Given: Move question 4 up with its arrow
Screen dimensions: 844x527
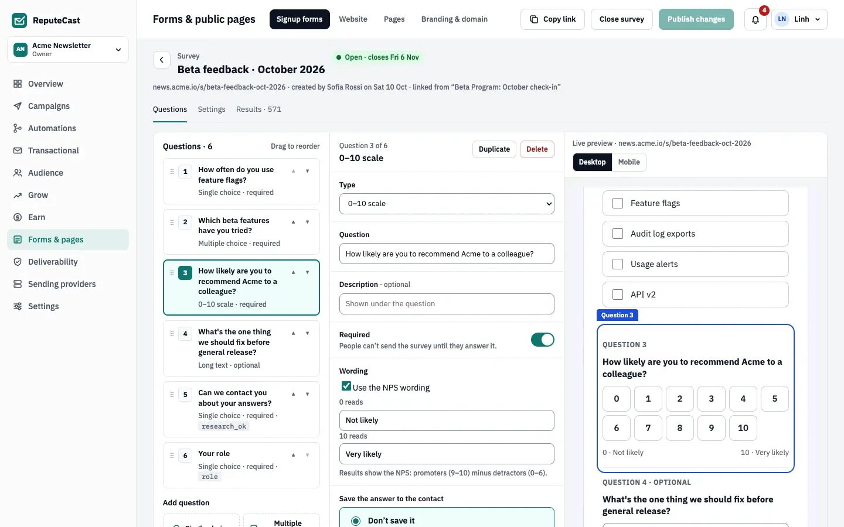Looking at the screenshot, I should tap(294, 333).
